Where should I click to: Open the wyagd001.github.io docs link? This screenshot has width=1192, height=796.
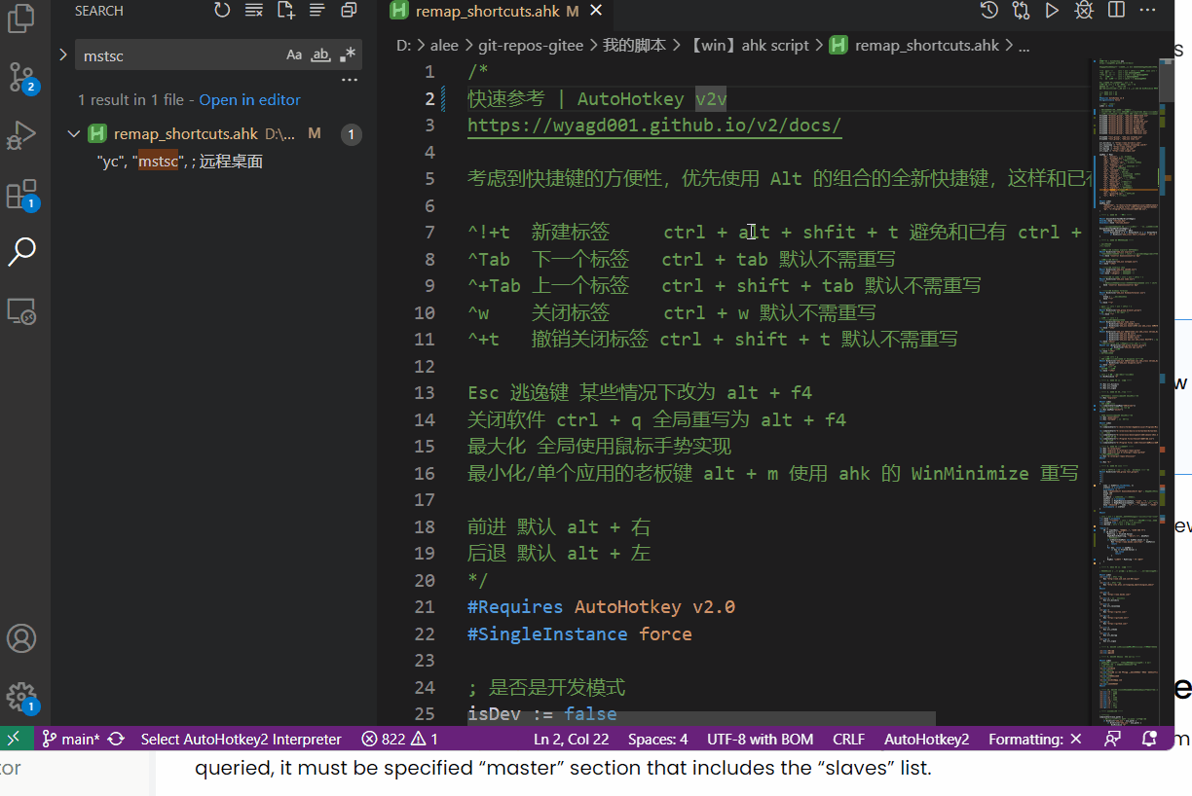(x=654, y=126)
